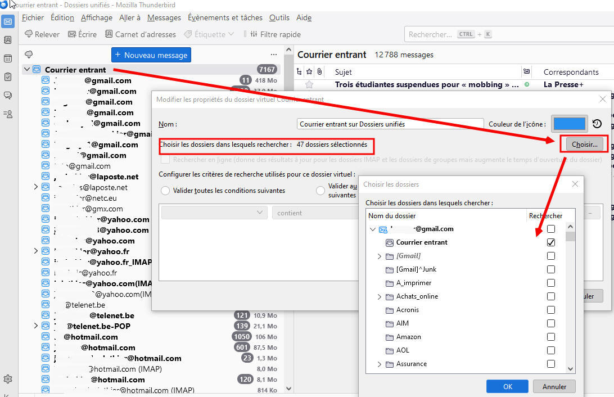Viewport: 614px width, 397px height.
Task: Click the attachment column header
Action: 319,71
